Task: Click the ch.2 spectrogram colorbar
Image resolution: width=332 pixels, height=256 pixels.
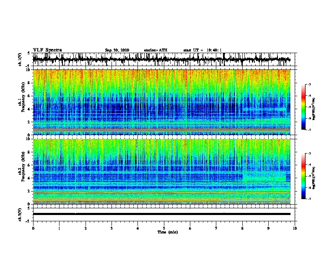Action: (303, 176)
